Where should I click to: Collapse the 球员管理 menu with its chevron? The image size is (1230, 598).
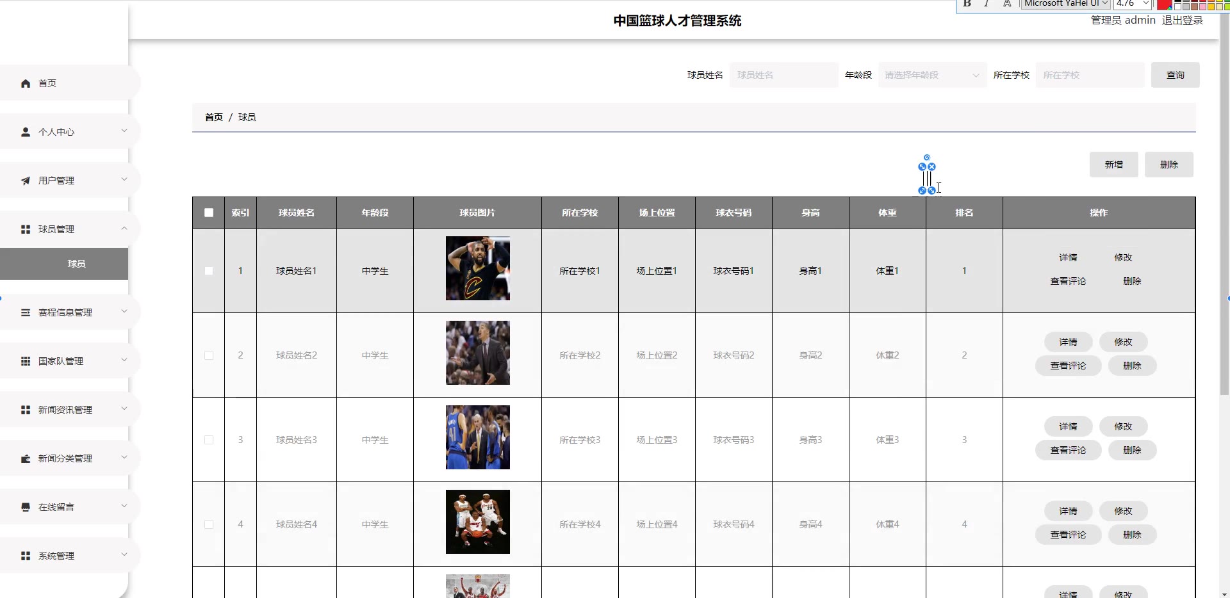(x=124, y=229)
